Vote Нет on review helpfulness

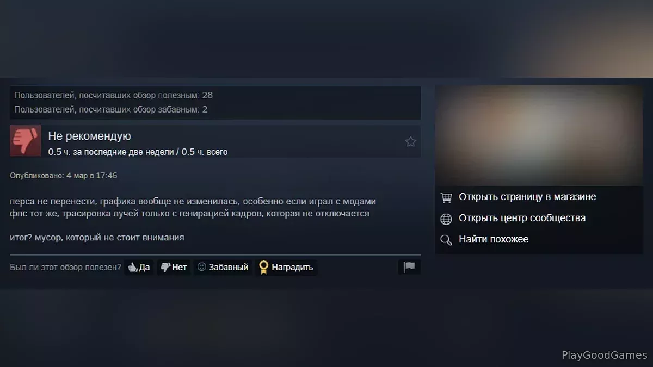point(174,267)
